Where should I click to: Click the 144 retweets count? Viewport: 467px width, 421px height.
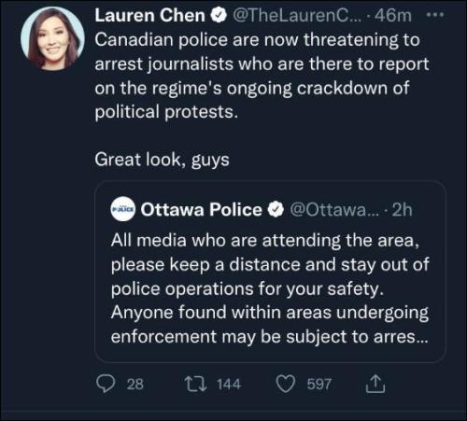(x=229, y=384)
